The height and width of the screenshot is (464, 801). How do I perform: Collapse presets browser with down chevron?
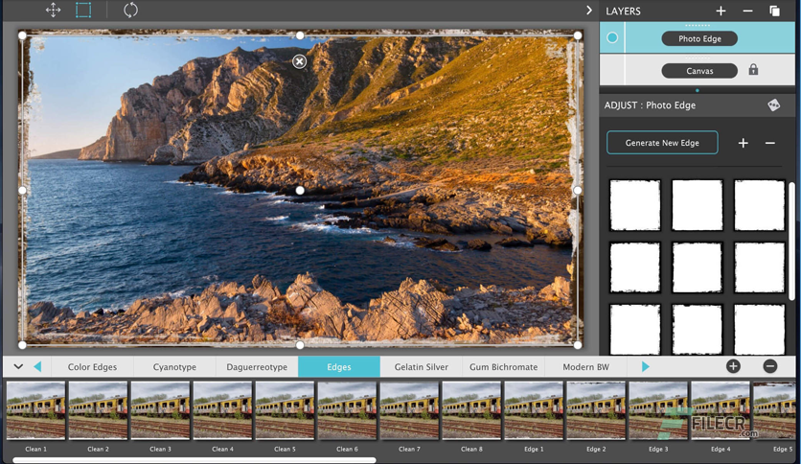[18, 366]
